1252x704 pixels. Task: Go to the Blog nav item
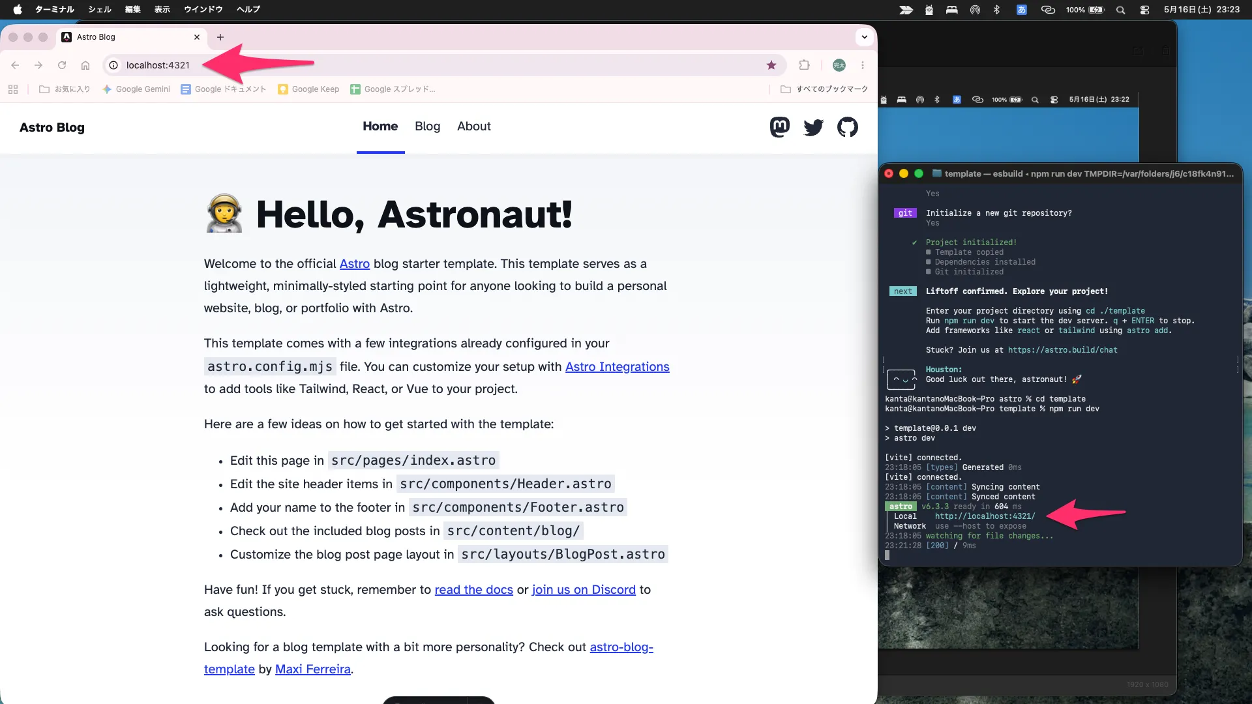coord(427,126)
